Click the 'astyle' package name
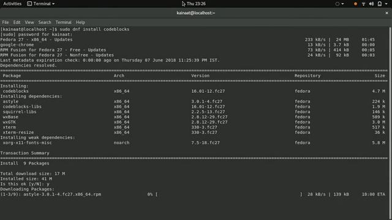 pos(10,101)
